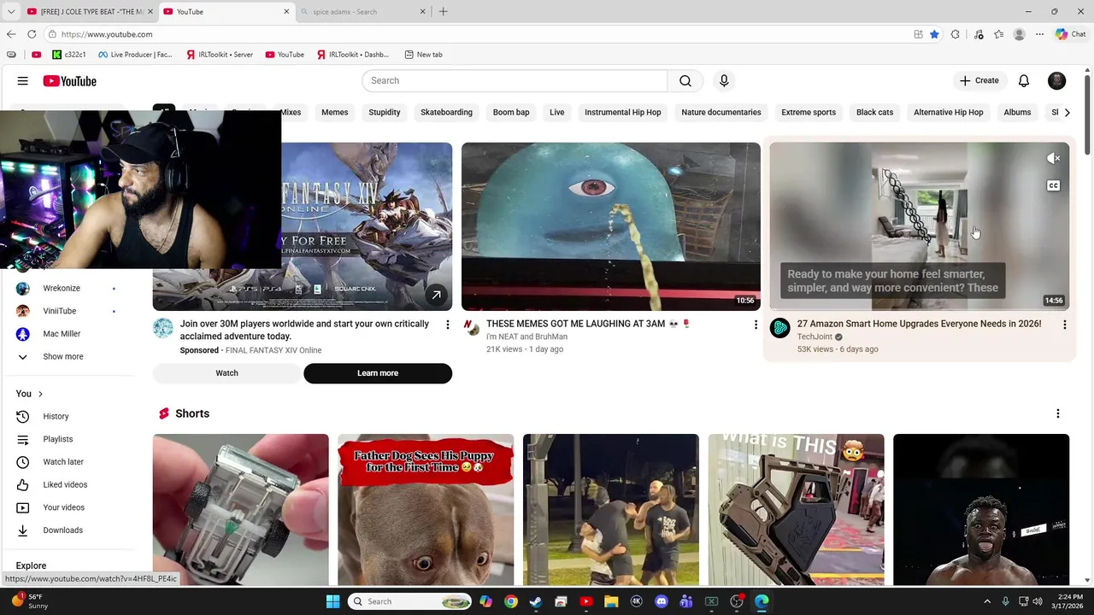This screenshot has height=615, width=1094.
Task: Open options for the Final Fantasy ad
Action: coord(447,325)
